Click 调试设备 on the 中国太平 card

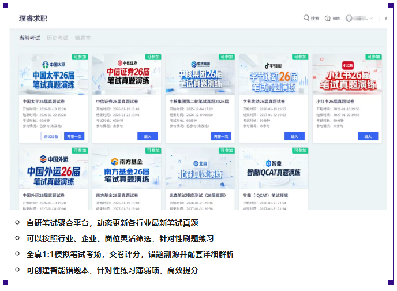pyautogui.click(x=50, y=136)
